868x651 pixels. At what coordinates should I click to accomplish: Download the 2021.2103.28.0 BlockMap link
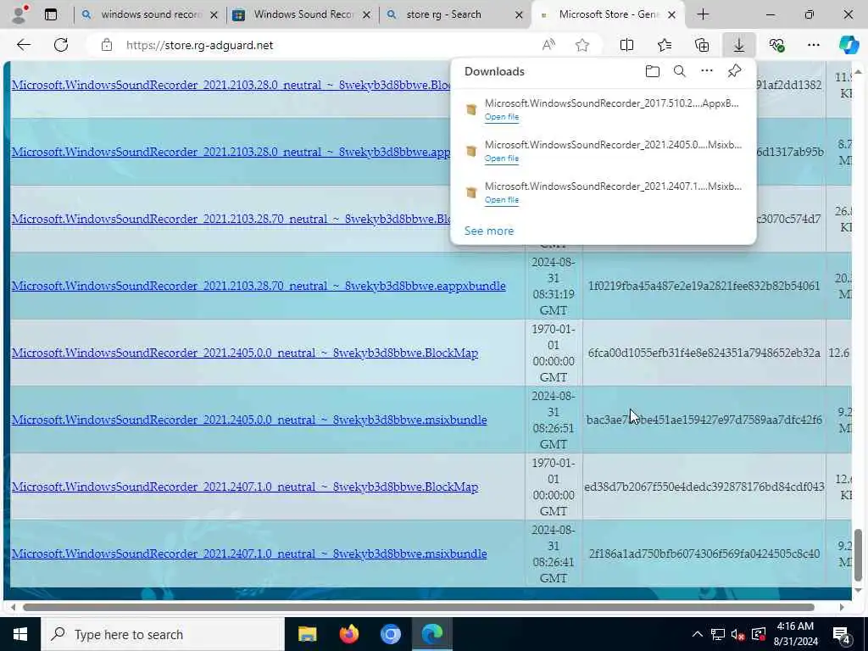(231, 85)
